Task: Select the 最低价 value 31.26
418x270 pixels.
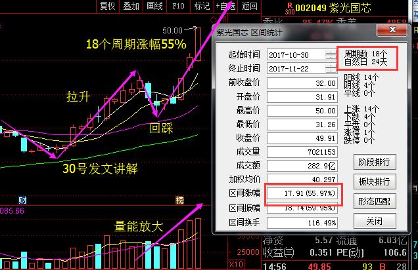Action: point(302,125)
